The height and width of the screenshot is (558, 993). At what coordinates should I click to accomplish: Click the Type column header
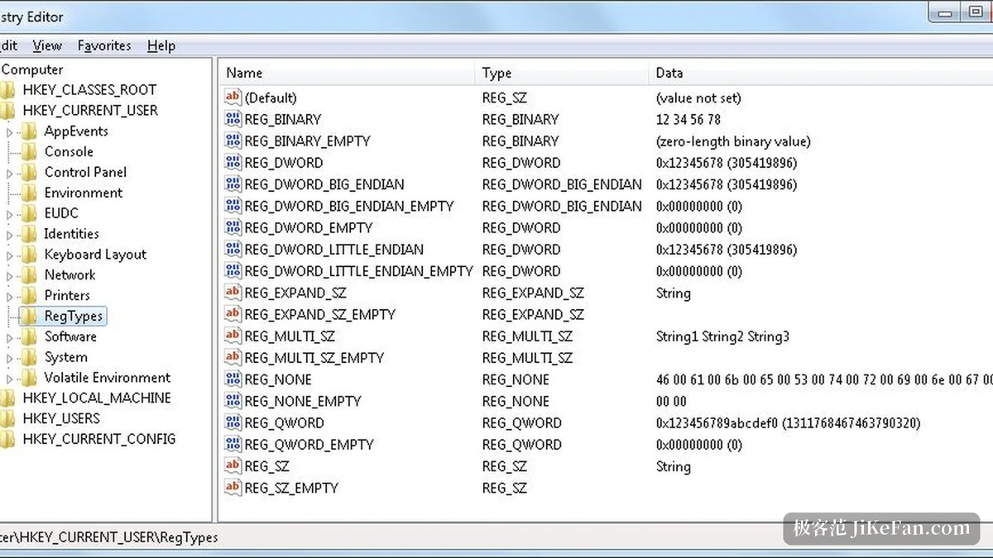(561, 73)
